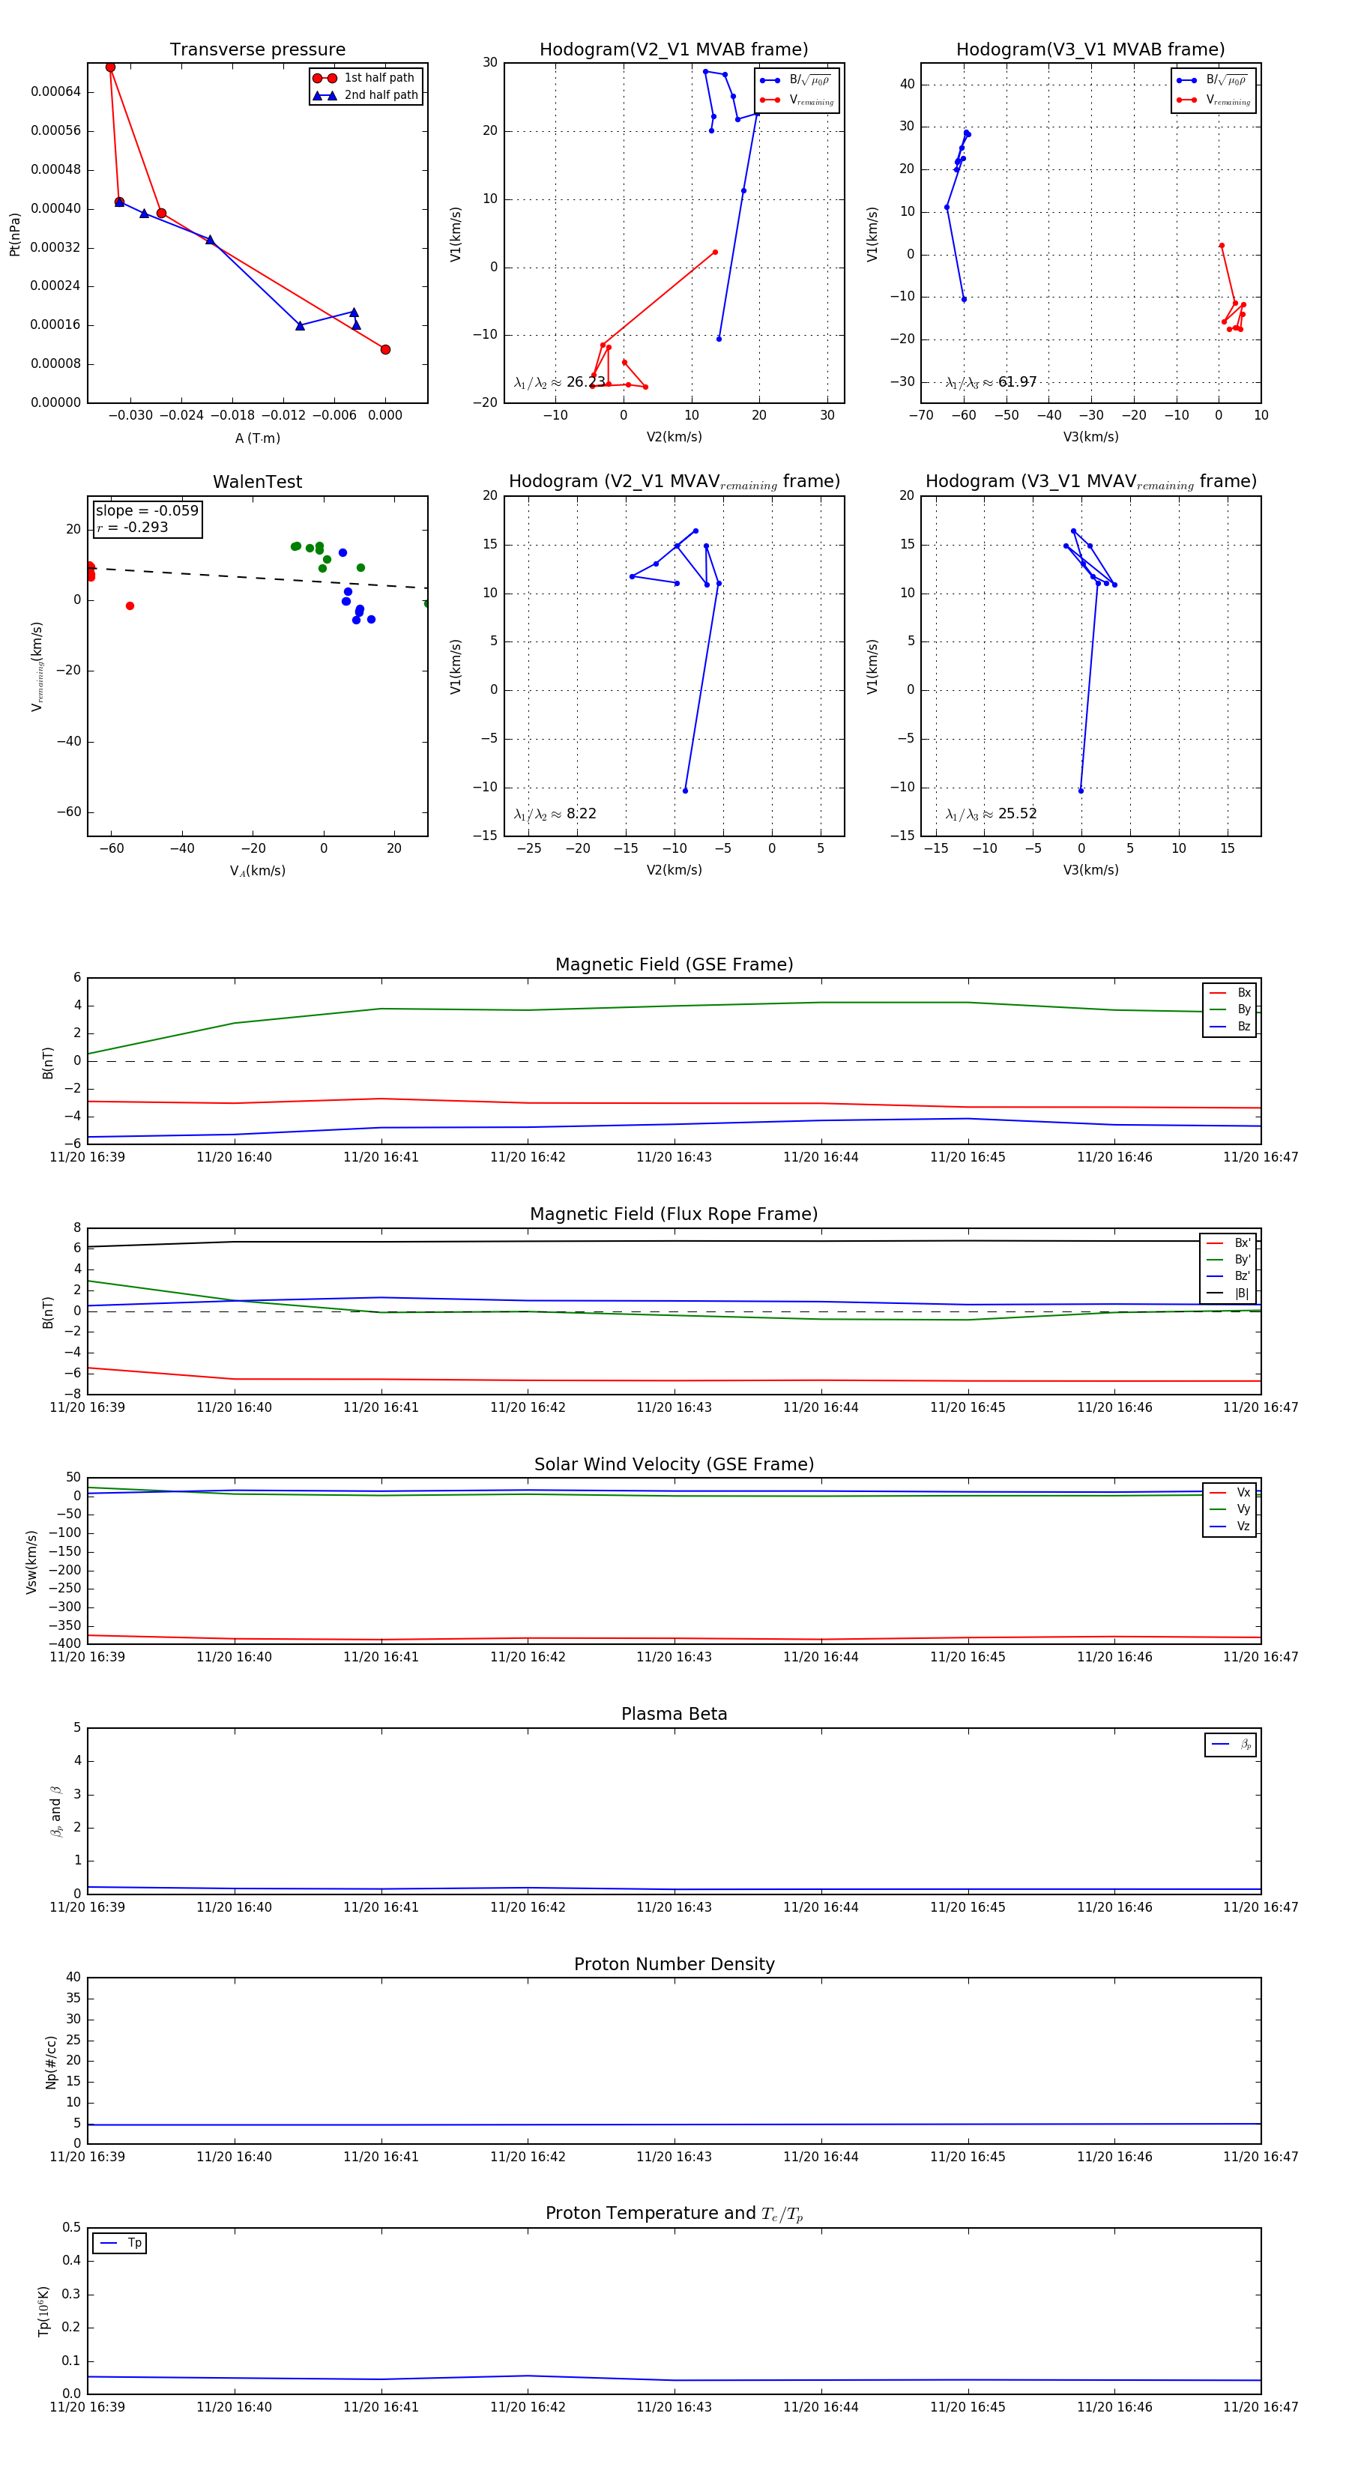Click the eigenvalue ratio text '8.22'
The height and width of the screenshot is (2473, 1349).
(x=581, y=814)
